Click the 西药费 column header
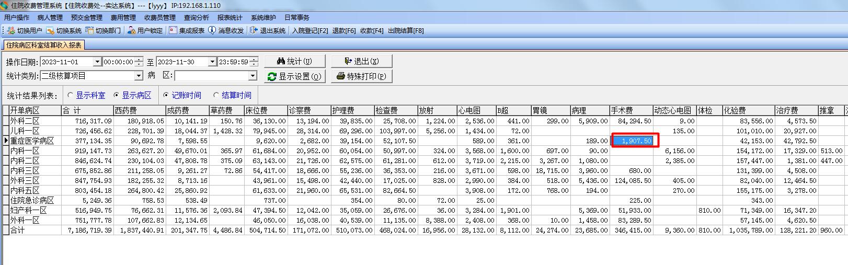Viewport: 848px width, 265px height. click(140, 111)
